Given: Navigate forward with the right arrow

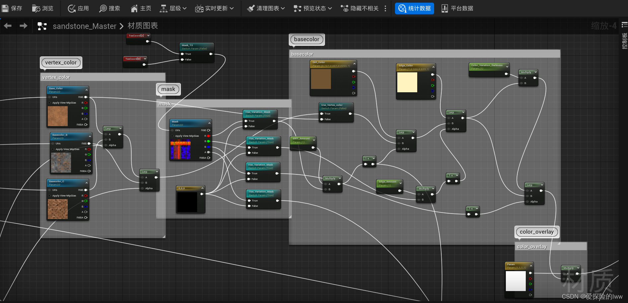Looking at the screenshot, I should tap(23, 26).
